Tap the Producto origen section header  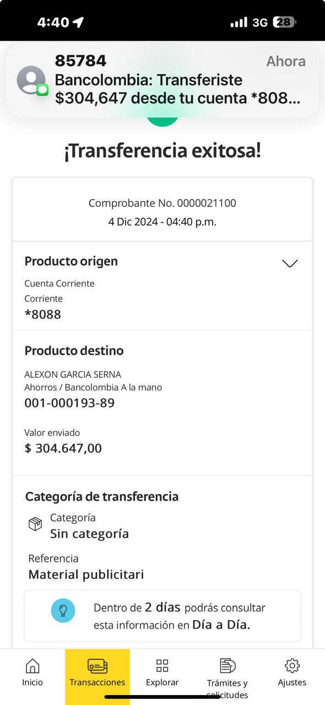[x=71, y=261]
